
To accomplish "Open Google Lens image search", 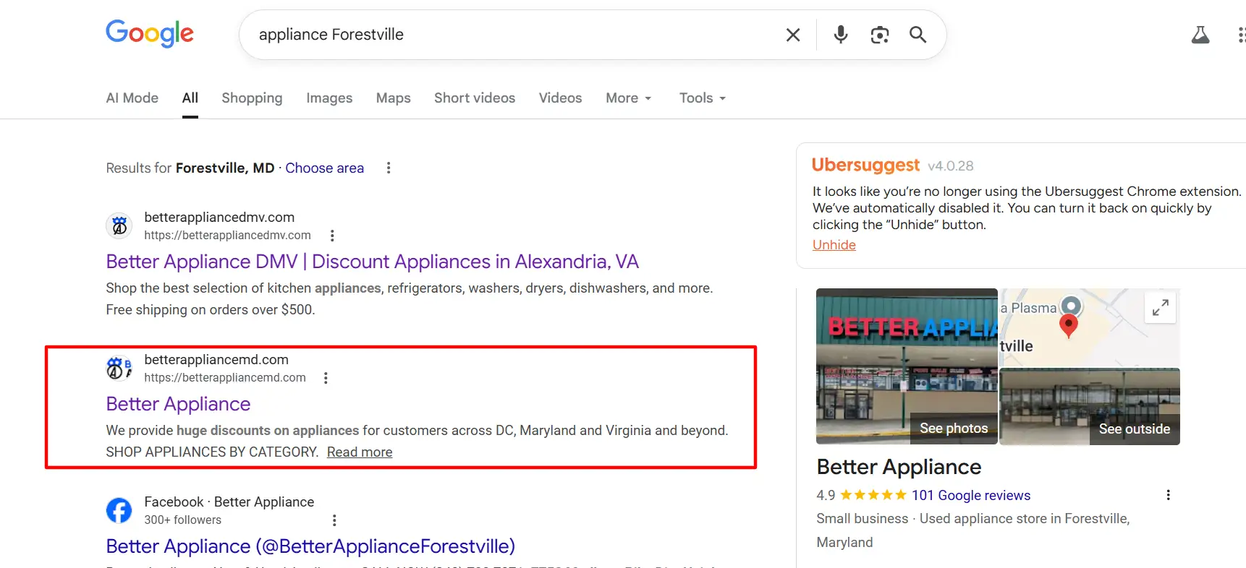I will coord(879,35).
